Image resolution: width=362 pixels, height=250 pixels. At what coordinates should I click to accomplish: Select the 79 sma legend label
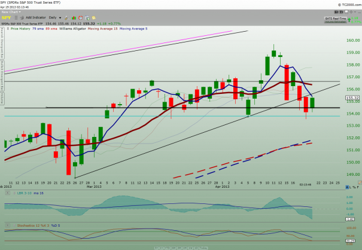click(x=38, y=29)
